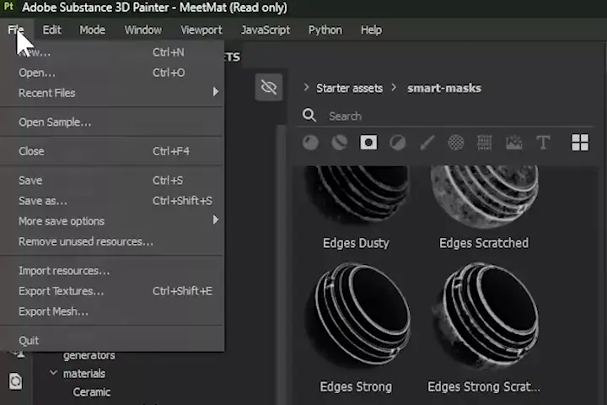Toggle the hidden-eye visibility button

point(269,87)
